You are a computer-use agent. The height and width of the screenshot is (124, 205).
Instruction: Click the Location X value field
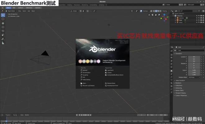pyautogui.click(x=194, y=57)
